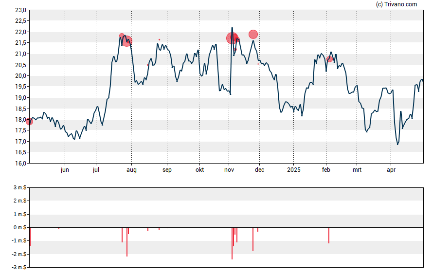The image size is (432, 275).
Task: Click the 'nov' month label
Action: (x=229, y=170)
